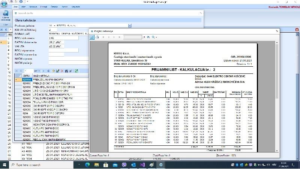Delete the item using red X icon
Screen dimensions: 300x169
coord(62,70)
